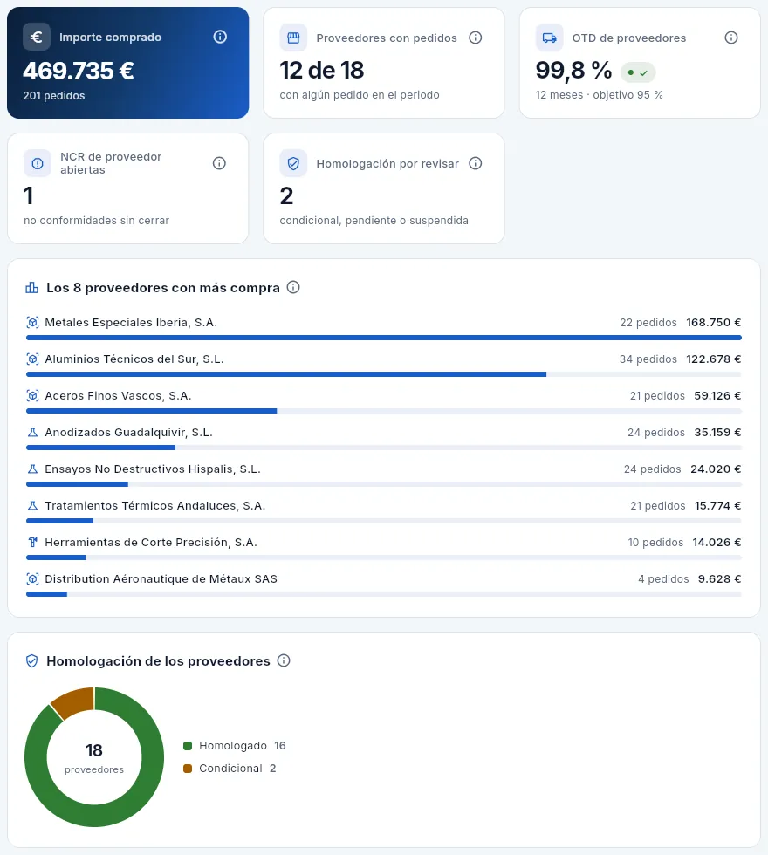The height and width of the screenshot is (855, 768).
Task: Show info for Los 8 proveedores con más compra
Action: (x=293, y=287)
